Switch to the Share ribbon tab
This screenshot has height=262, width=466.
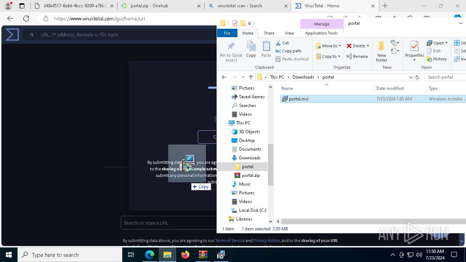click(269, 33)
